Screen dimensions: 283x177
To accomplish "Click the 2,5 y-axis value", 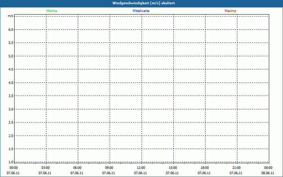I will point(11,122).
